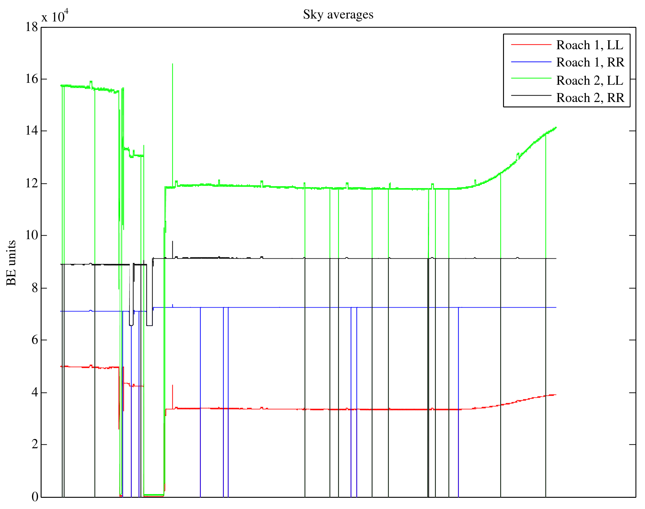Click the 'Roach 1, LL' legend label

click(x=589, y=45)
